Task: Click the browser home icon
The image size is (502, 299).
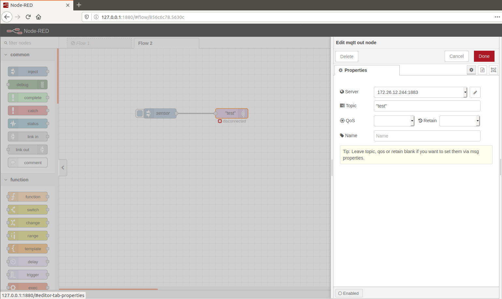Action: (x=38, y=17)
